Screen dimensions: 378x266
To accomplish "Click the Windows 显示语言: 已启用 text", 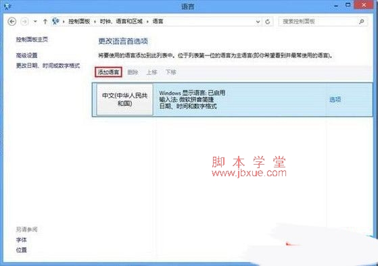I will [x=192, y=92].
